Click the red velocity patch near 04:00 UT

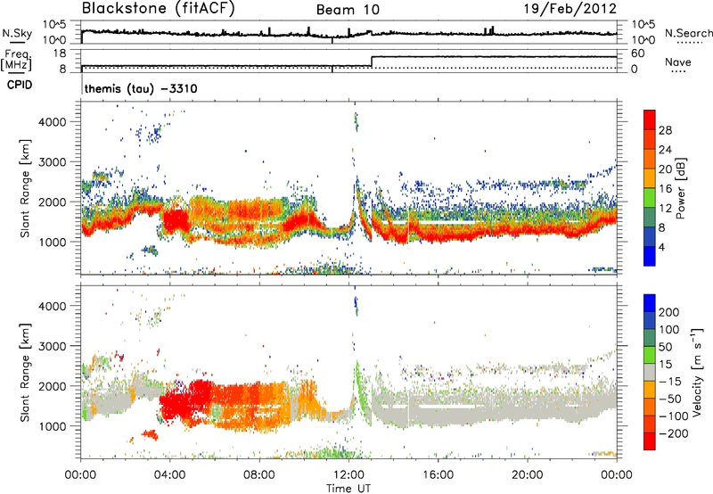[x=175, y=405]
